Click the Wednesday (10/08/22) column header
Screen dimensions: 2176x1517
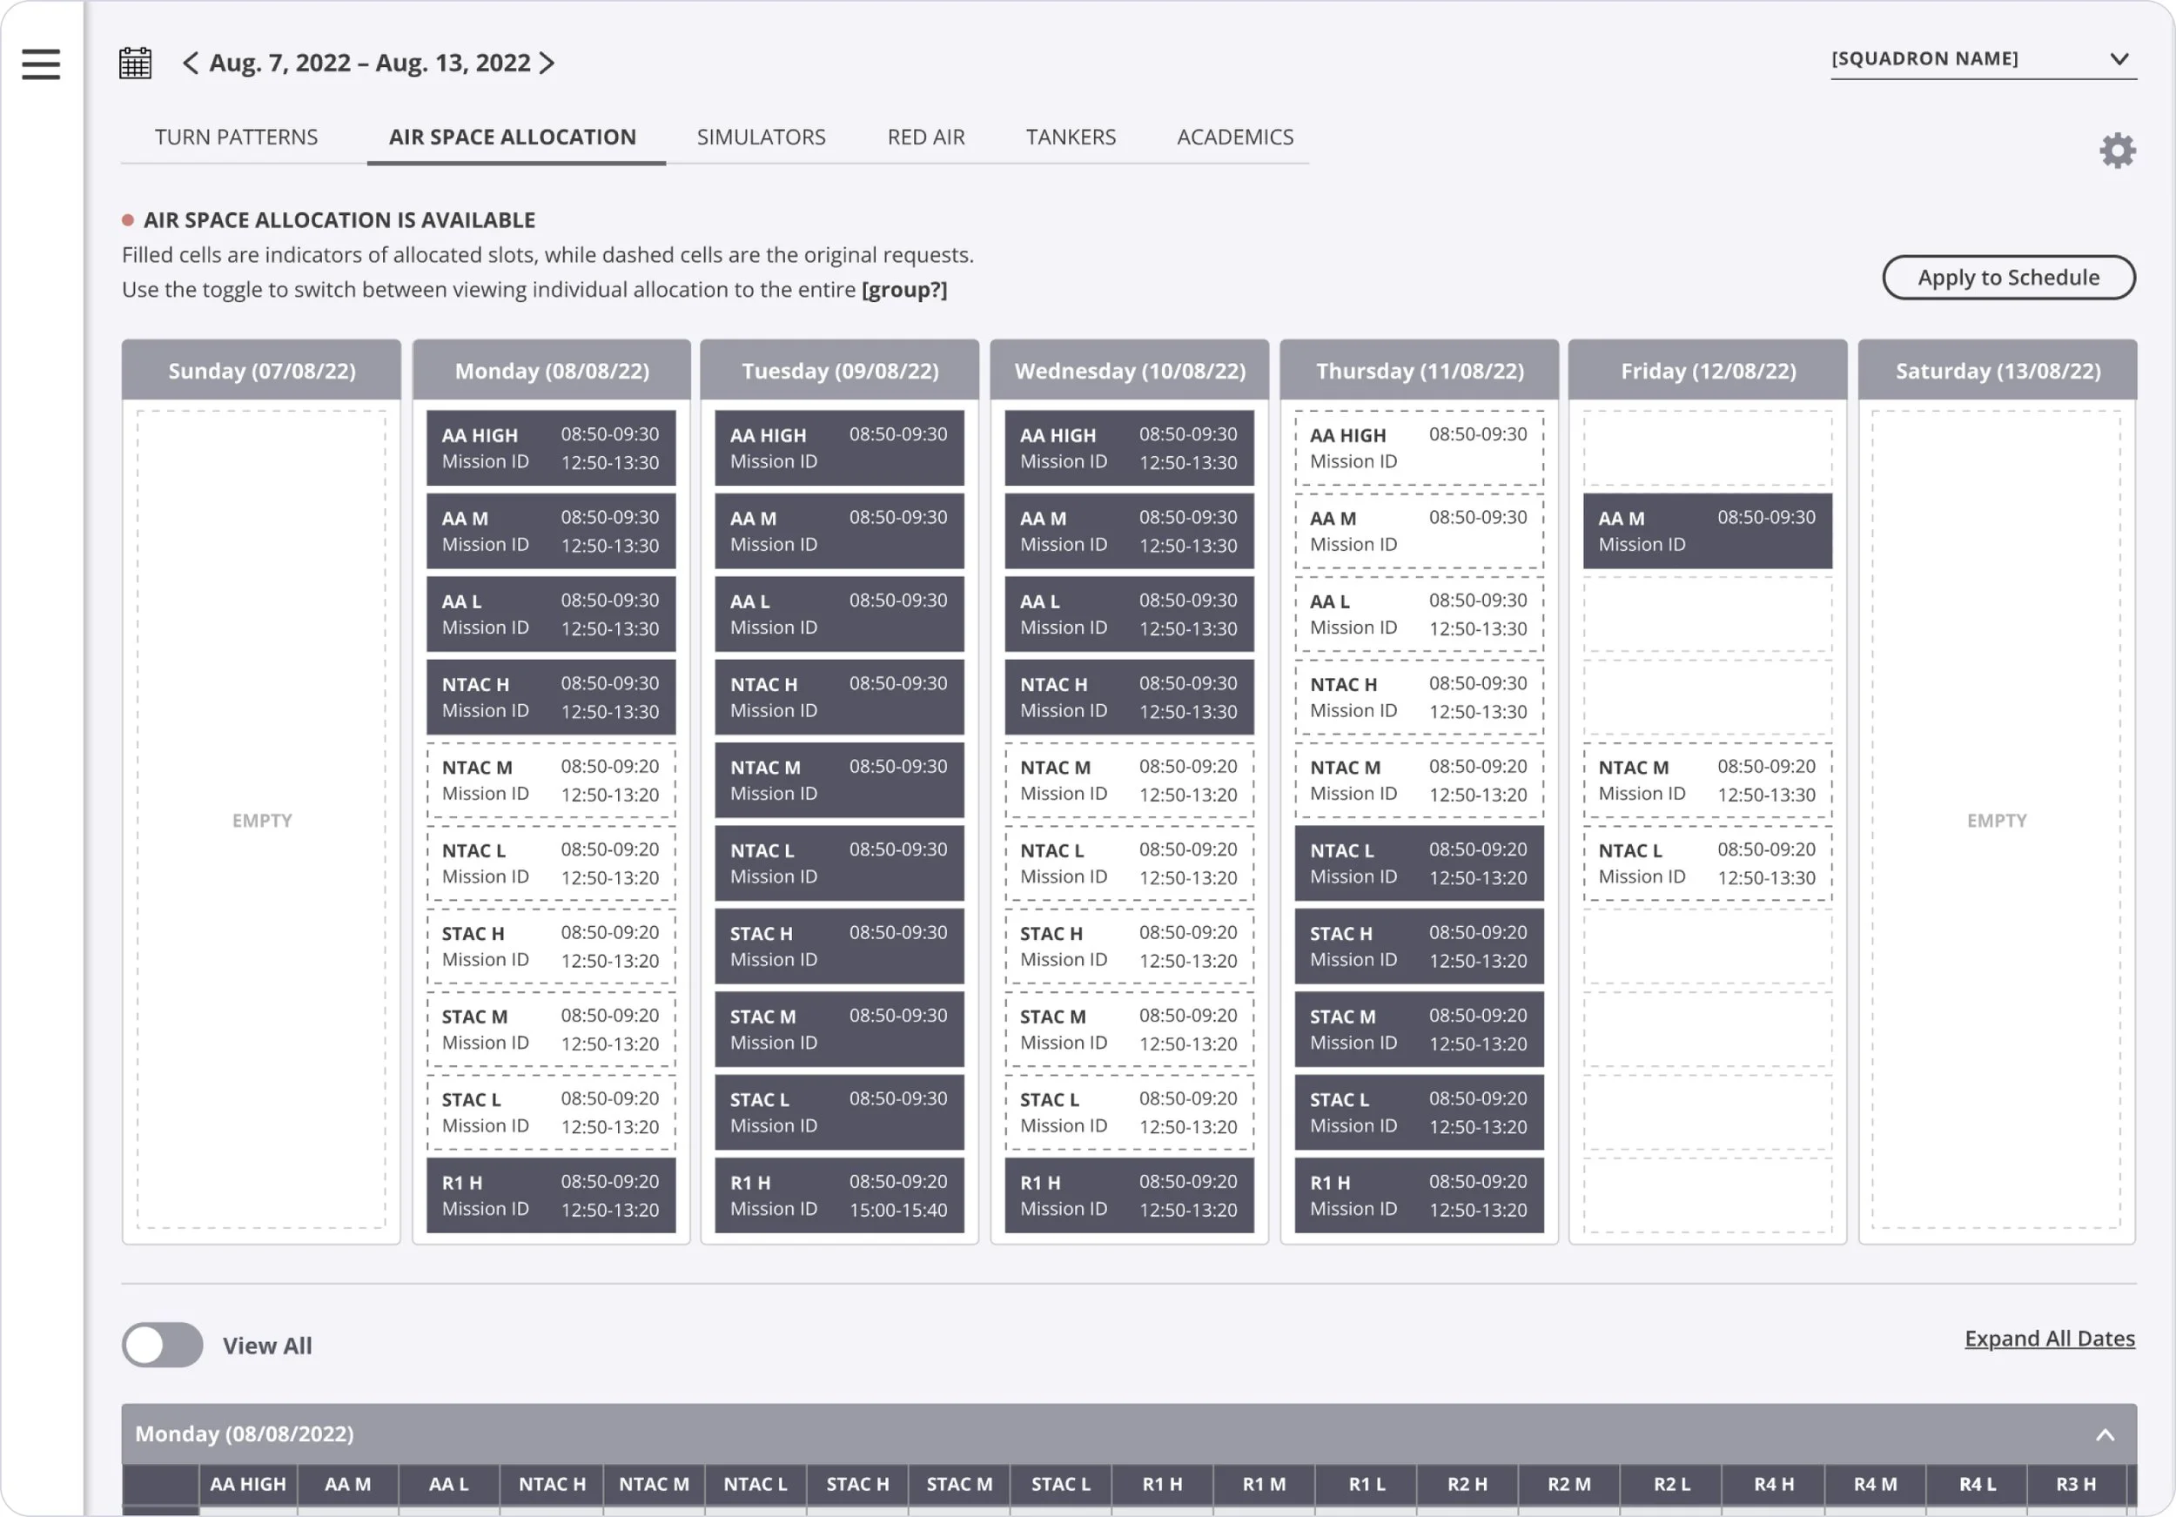[1129, 371]
